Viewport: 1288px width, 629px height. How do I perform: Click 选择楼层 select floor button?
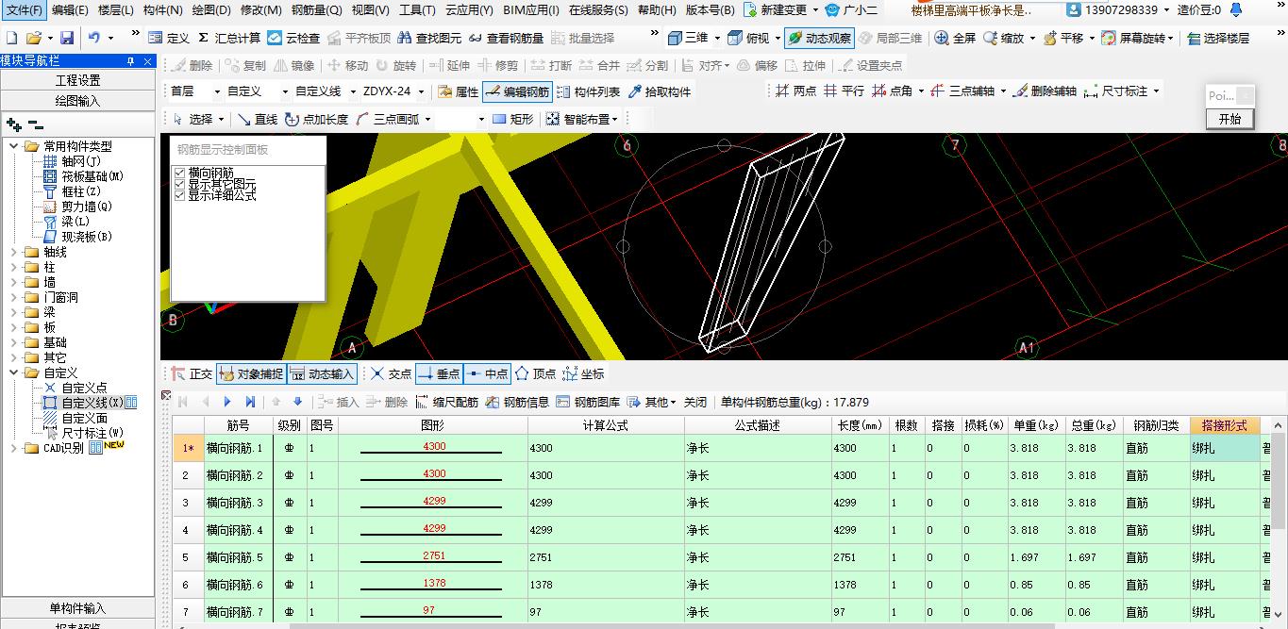(1218, 39)
